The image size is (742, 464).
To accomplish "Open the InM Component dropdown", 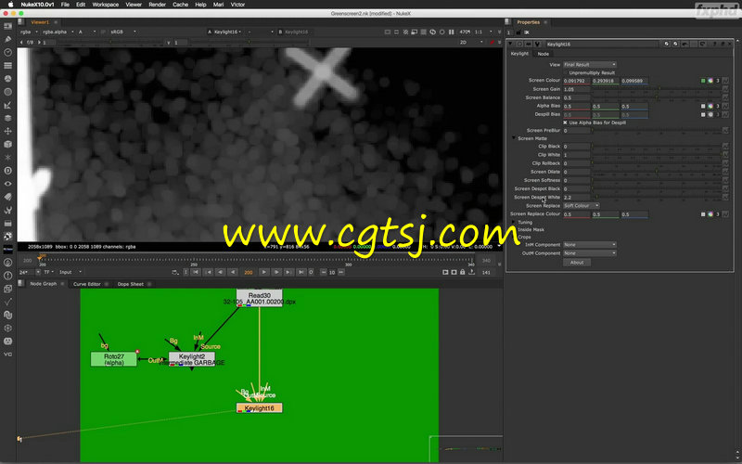I will pos(590,245).
